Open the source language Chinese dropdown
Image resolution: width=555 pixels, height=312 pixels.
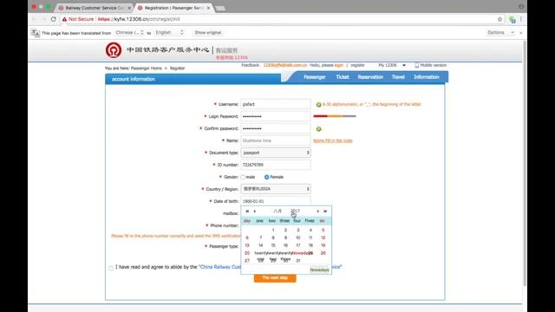coord(129,32)
